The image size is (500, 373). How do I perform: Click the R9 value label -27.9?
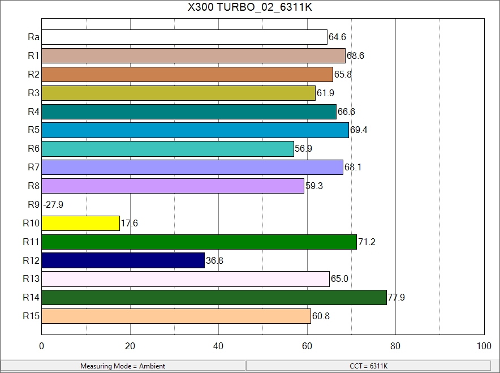[53, 204]
